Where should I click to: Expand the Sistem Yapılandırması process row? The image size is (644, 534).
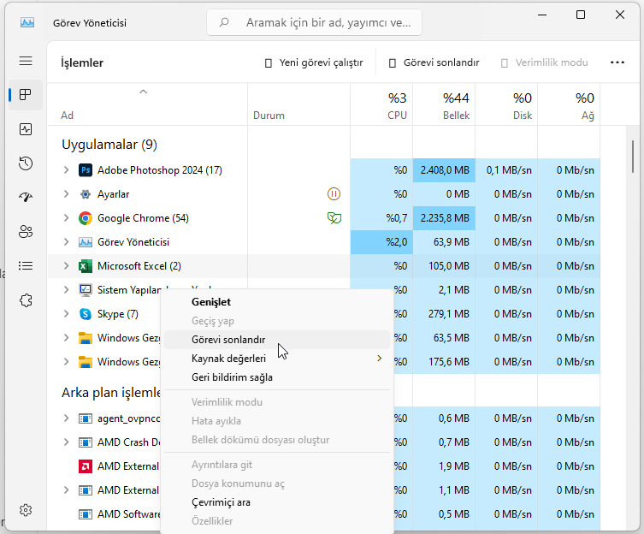(x=66, y=290)
